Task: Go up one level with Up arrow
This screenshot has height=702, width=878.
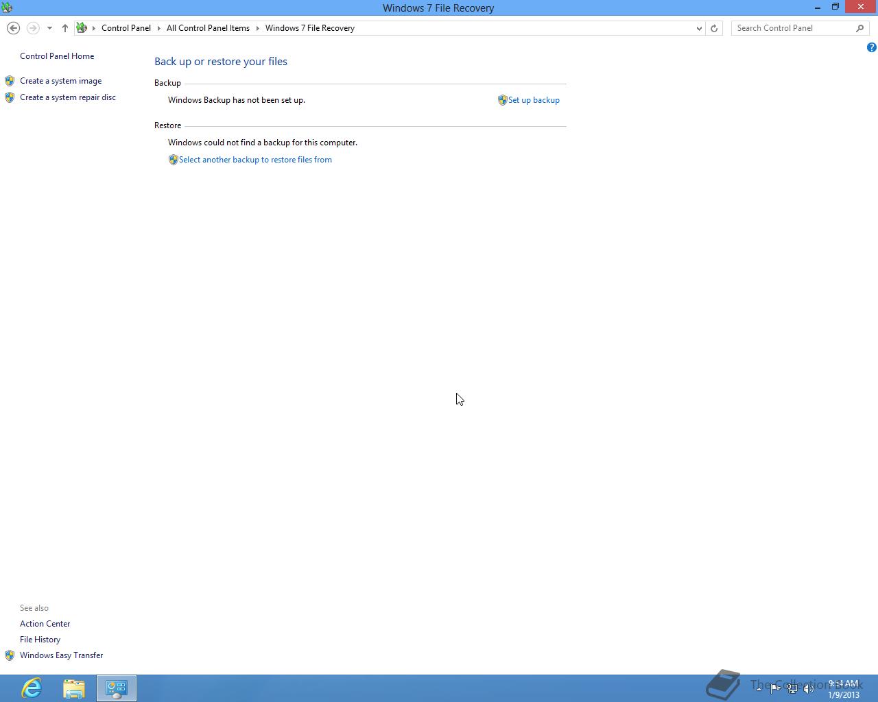Action: coord(65,28)
